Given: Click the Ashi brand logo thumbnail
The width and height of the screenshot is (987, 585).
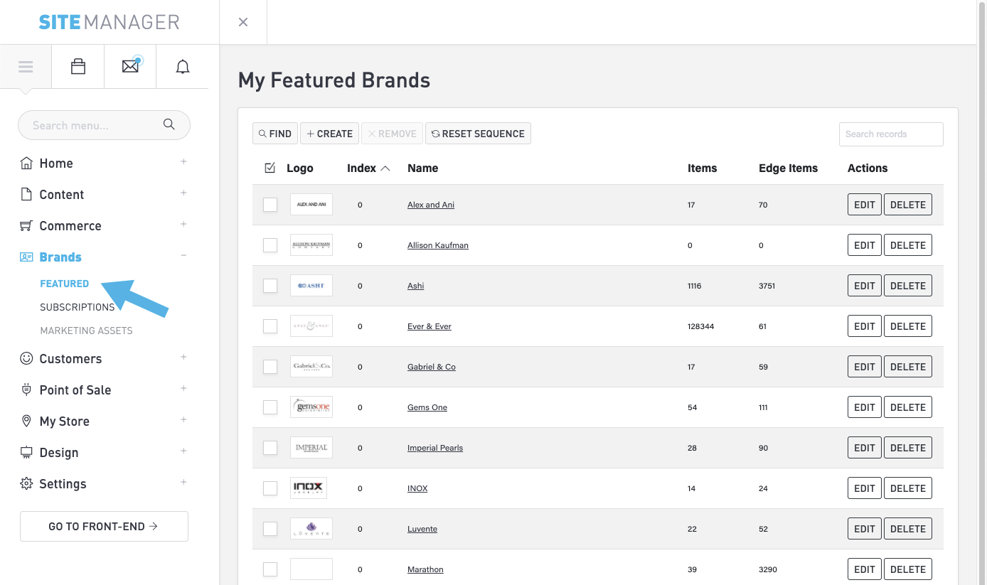Looking at the screenshot, I should (x=311, y=286).
